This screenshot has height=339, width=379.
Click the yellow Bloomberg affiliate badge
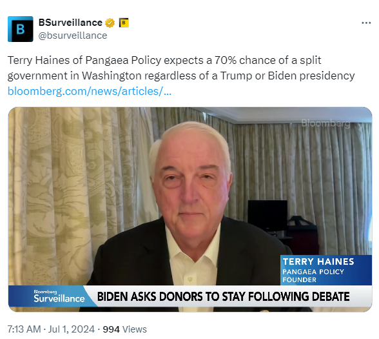tap(124, 23)
